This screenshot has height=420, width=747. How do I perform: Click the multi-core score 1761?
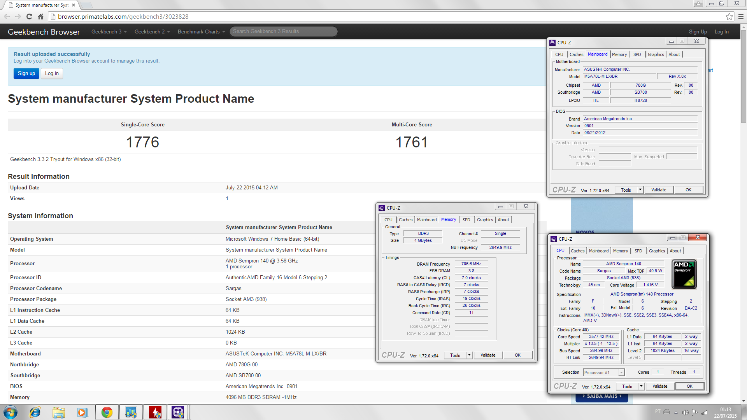click(412, 142)
